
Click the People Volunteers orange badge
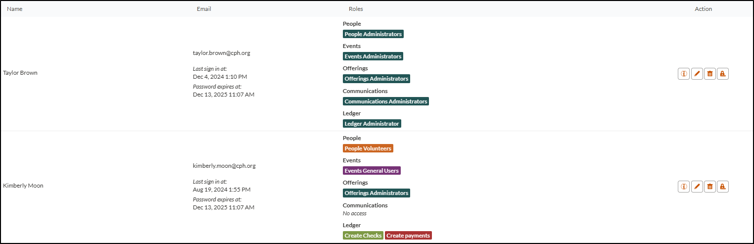(368, 148)
